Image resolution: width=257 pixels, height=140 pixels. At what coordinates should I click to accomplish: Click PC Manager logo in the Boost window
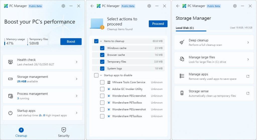(x=6, y=6)
